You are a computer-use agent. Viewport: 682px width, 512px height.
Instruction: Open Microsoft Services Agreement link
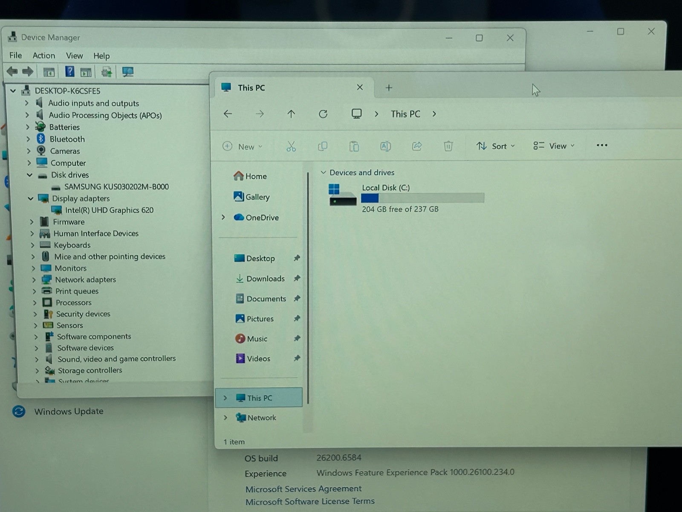tap(303, 489)
